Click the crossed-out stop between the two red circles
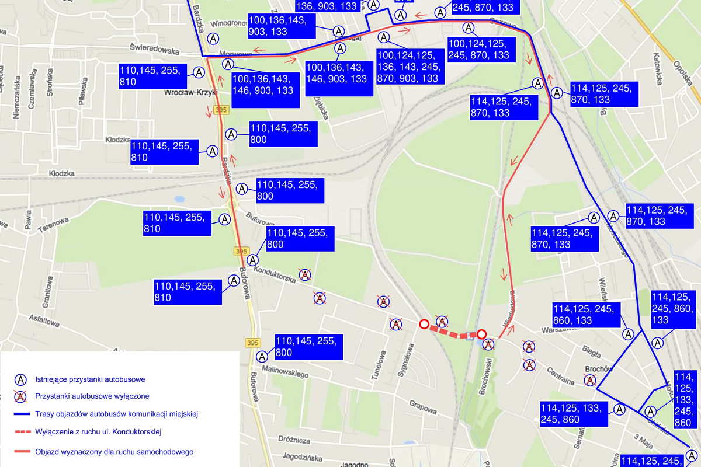The width and height of the screenshot is (701, 467). [x=442, y=321]
